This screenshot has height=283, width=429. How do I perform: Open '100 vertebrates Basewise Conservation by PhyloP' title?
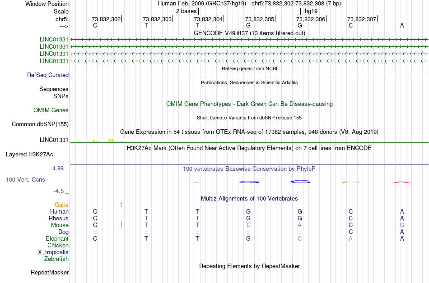click(x=249, y=169)
